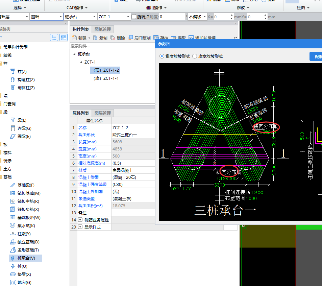
Task: Click the 层间复制 copy between floors icon
Action: pyautogui.click(x=130, y=38)
